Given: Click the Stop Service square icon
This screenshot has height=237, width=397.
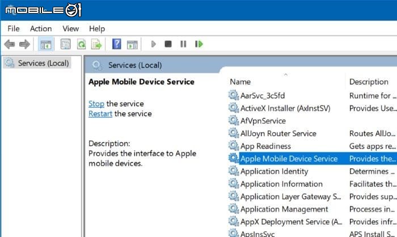Looking at the screenshot, I should click(168, 44).
